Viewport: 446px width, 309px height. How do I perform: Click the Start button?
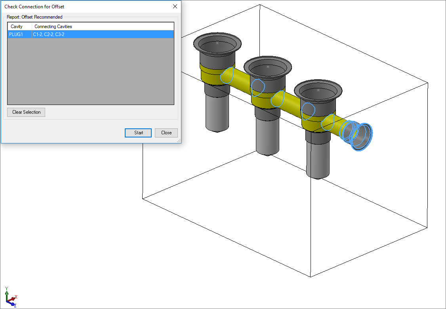(138, 133)
